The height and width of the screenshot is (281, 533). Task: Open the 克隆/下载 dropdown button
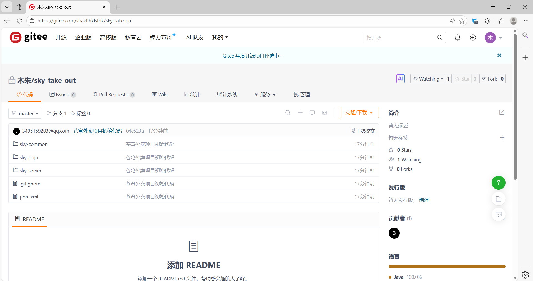click(x=359, y=113)
